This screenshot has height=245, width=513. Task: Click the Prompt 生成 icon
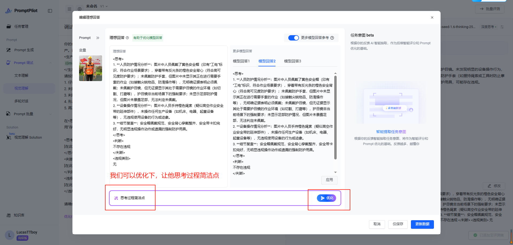click(x=9, y=50)
